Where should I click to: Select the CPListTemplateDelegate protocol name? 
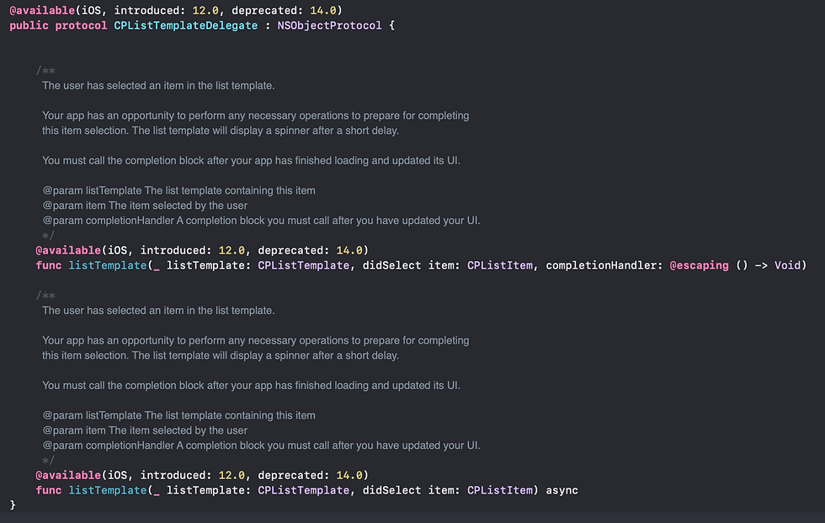(x=186, y=26)
